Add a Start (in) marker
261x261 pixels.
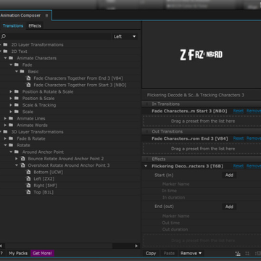(229, 175)
